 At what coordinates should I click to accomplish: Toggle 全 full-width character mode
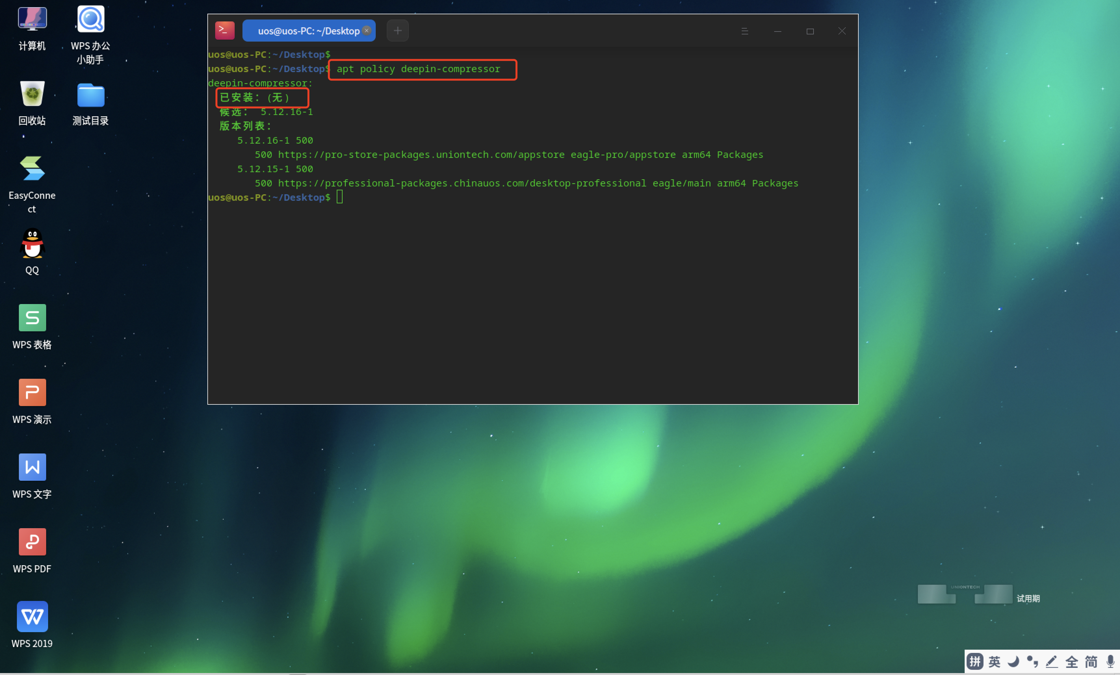coord(1071,662)
